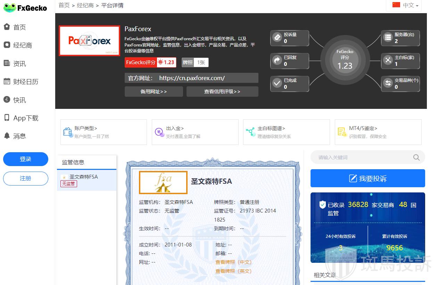Click the keyword search input field

[x=361, y=157]
